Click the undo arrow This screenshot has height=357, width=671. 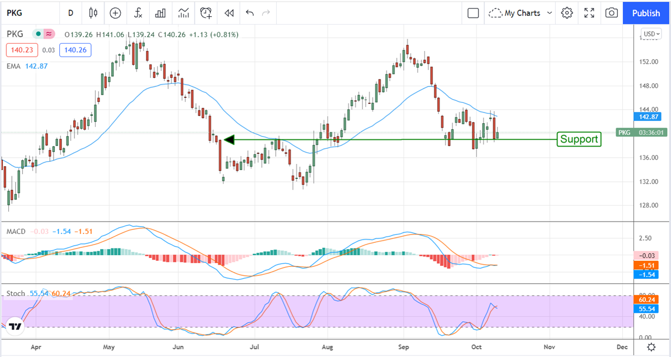coord(249,12)
